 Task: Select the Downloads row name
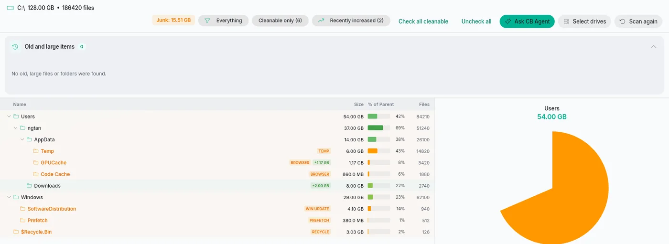pyautogui.click(x=47, y=186)
